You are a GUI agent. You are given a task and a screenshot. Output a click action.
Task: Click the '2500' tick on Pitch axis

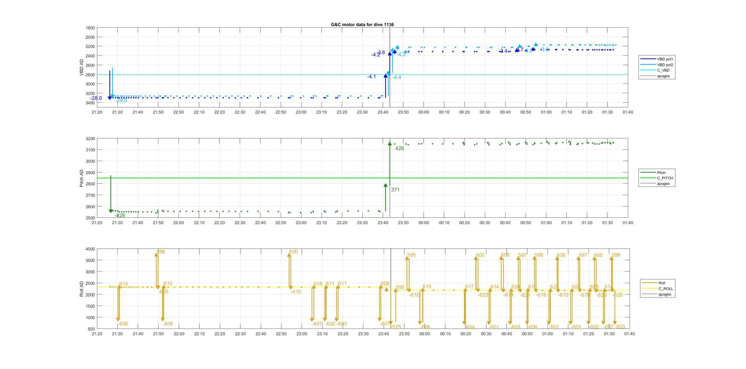pyautogui.click(x=90, y=218)
